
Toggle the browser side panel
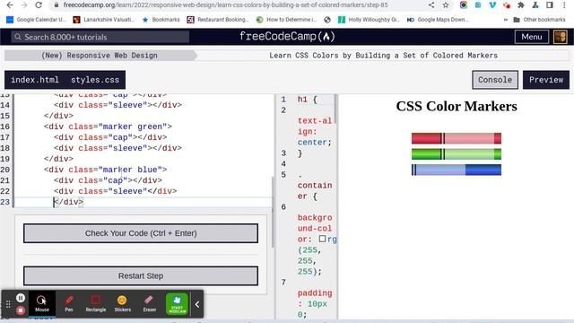click(x=550, y=5)
